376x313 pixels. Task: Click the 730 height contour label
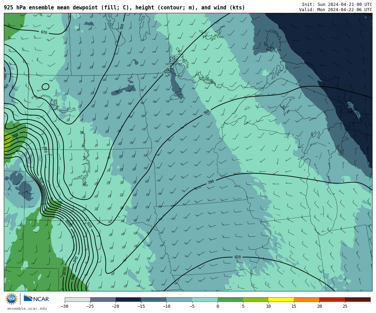[x=166, y=71]
